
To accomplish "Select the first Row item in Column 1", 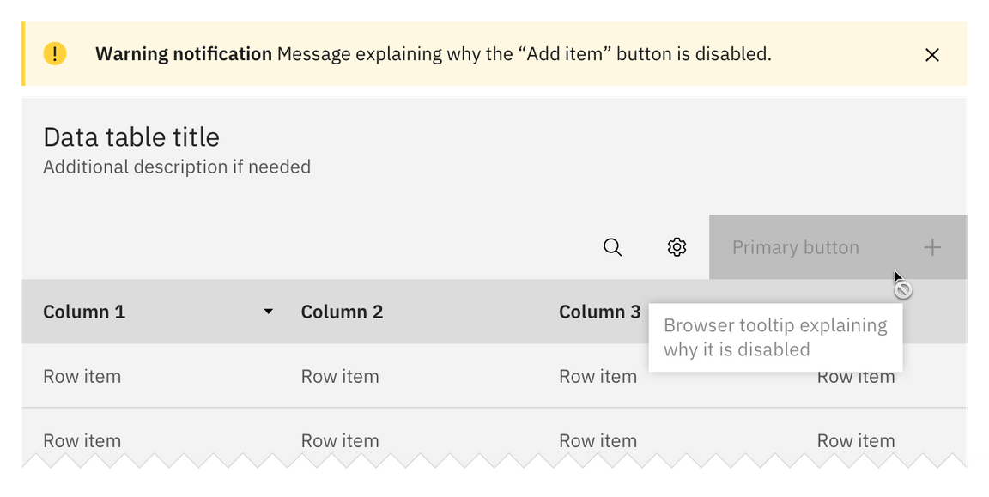I will click(x=82, y=376).
